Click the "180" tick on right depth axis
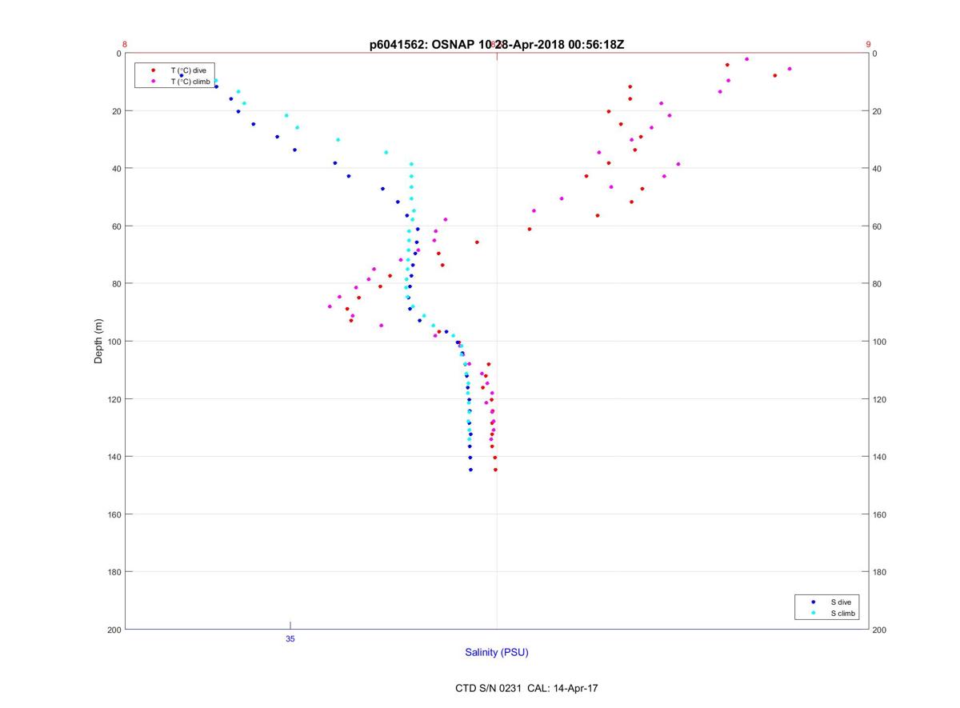The height and width of the screenshot is (708, 960). 879,572
